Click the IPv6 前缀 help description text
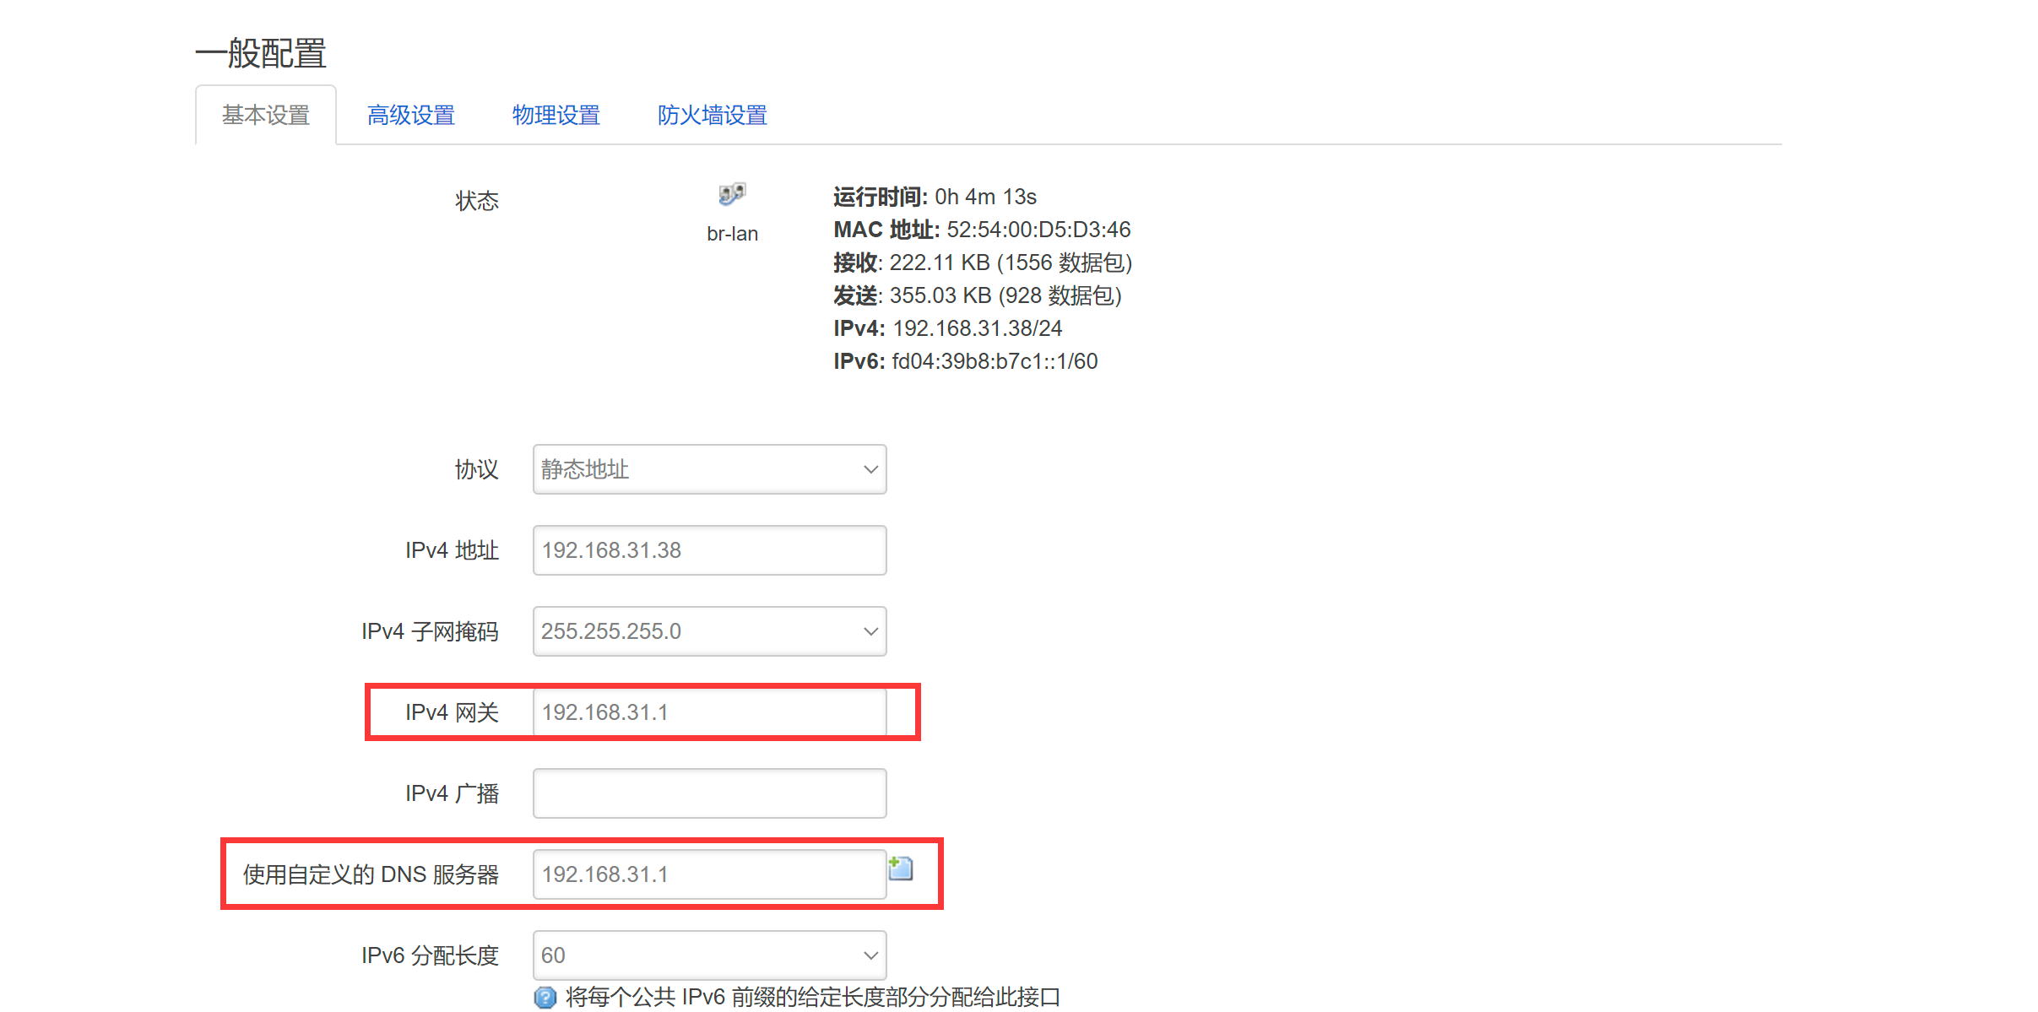The image size is (2038, 1012). [x=812, y=998]
